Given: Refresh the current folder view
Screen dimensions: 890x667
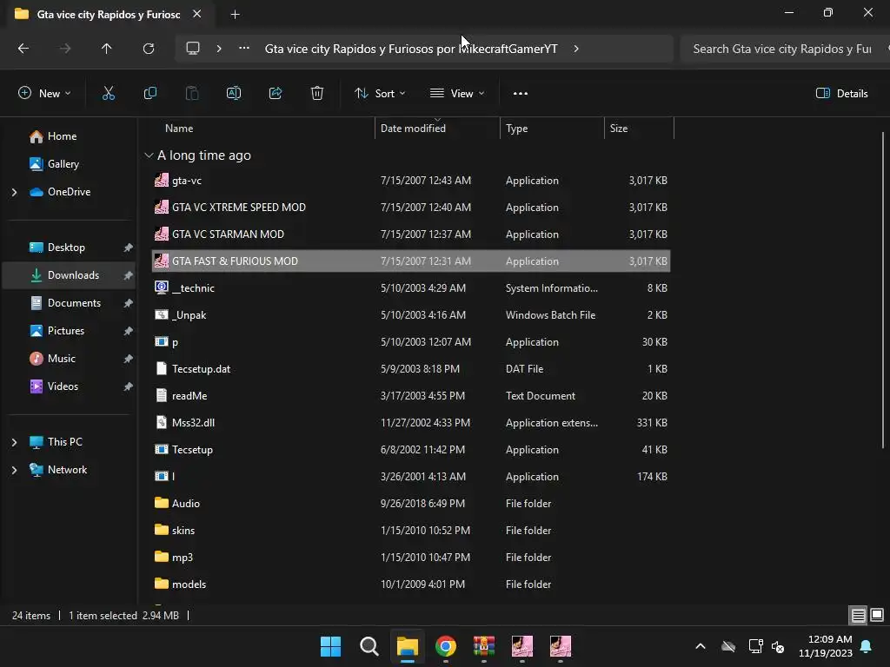Looking at the screenshot, I should 149,49.
